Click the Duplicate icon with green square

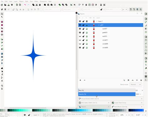[60, 5]
